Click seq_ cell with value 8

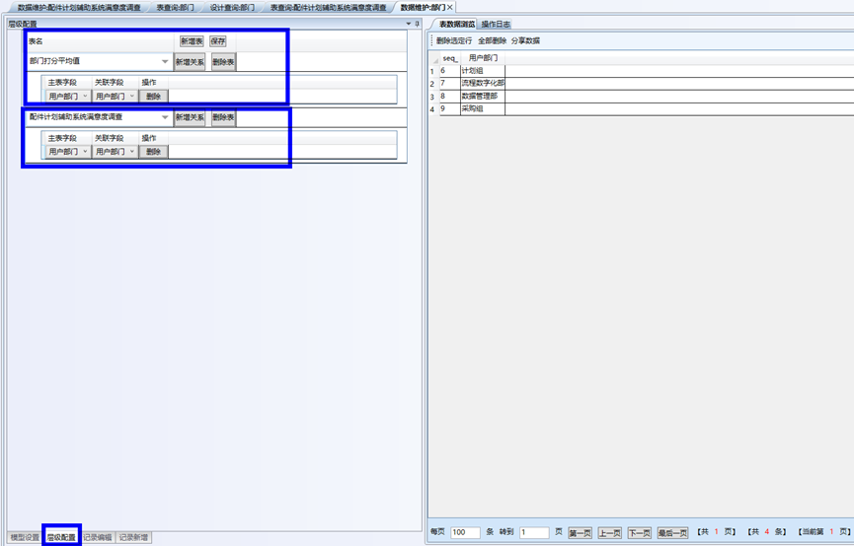coord(450,97)
